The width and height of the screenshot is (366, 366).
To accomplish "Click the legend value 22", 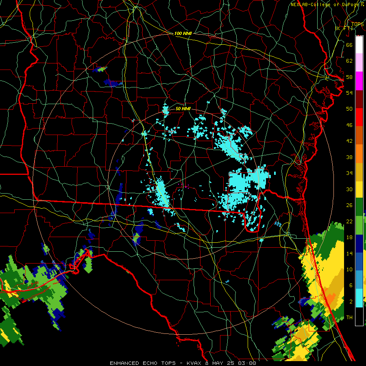I will (x=349, y=221).
